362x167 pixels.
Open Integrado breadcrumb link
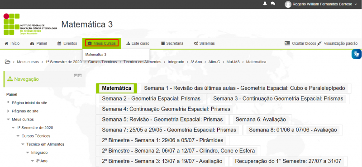point(176,62)
